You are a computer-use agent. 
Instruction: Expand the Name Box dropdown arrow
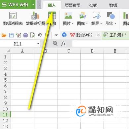tap(38, 44)
